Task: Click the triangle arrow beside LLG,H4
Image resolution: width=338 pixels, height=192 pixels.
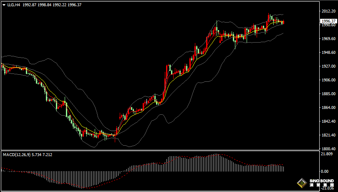Action: 4,5
